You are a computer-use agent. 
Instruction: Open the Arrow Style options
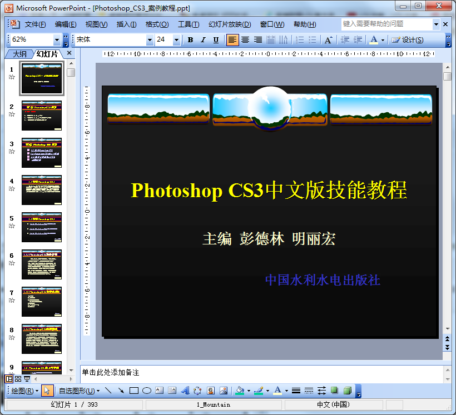click(x=321, y=391)
